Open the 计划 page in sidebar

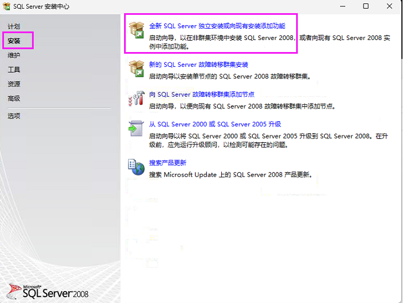pyautogui.click(x=14, y=26)
